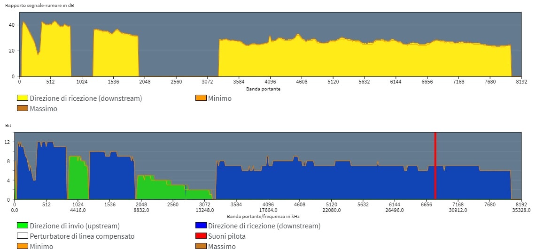Select the red pilot tone marker in Bit chart
Screen dimensions: 536x249
point(435,166)
